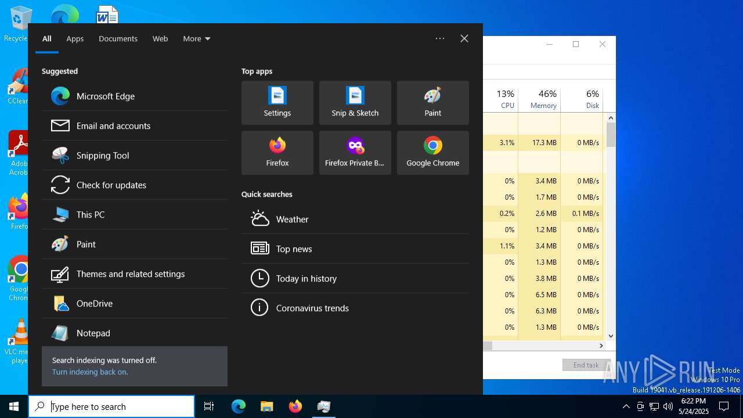Click the taskbar clock showing 6:22 PM
This screenshot has height=418, width=743.
point(693,406)
